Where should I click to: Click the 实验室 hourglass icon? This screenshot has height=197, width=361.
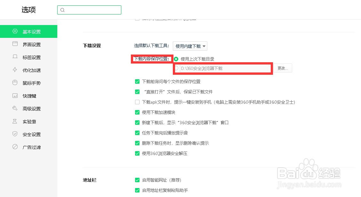pyautogui.click(x=15, y=121)
